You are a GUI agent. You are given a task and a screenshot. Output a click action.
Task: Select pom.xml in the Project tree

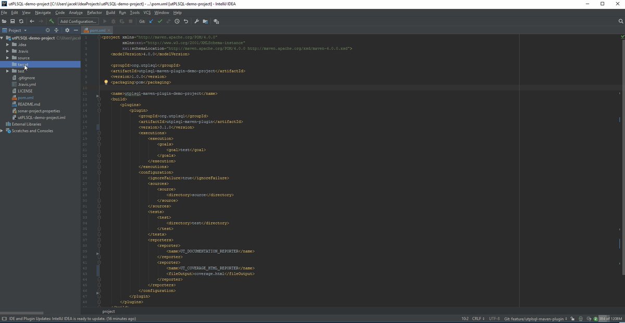pos(22,97)
